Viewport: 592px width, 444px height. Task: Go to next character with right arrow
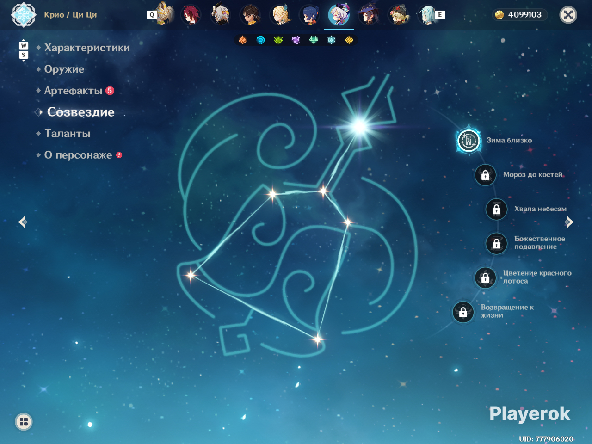click(569, 222)
